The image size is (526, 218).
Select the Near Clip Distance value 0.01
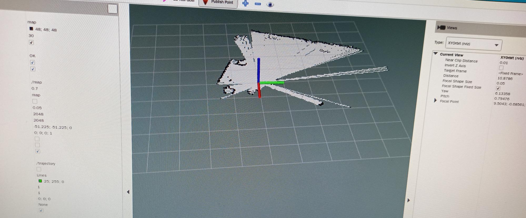[x=503, y=63]
